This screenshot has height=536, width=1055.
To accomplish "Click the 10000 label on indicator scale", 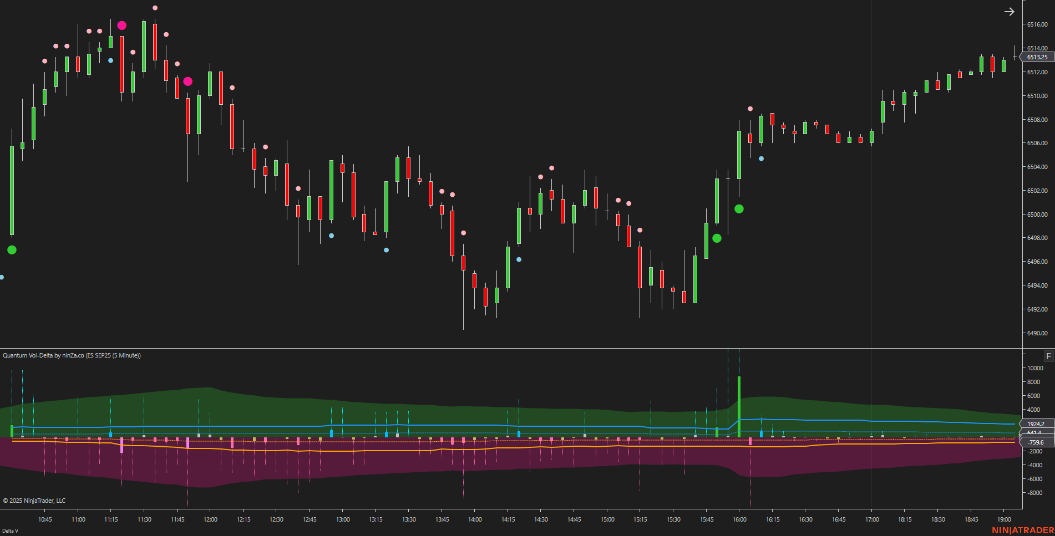I will coord(1035,368).
